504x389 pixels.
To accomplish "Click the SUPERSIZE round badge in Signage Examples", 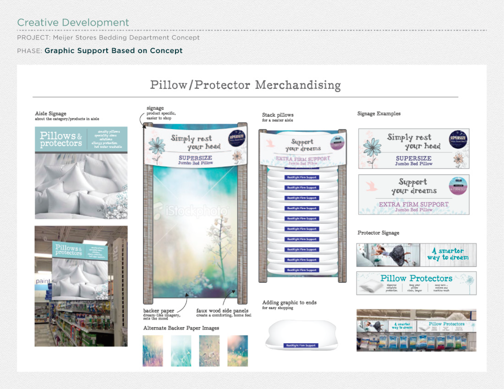I will 458,139.
